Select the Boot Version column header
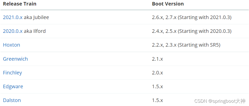249x106 pixels. (x=168, y=4)
